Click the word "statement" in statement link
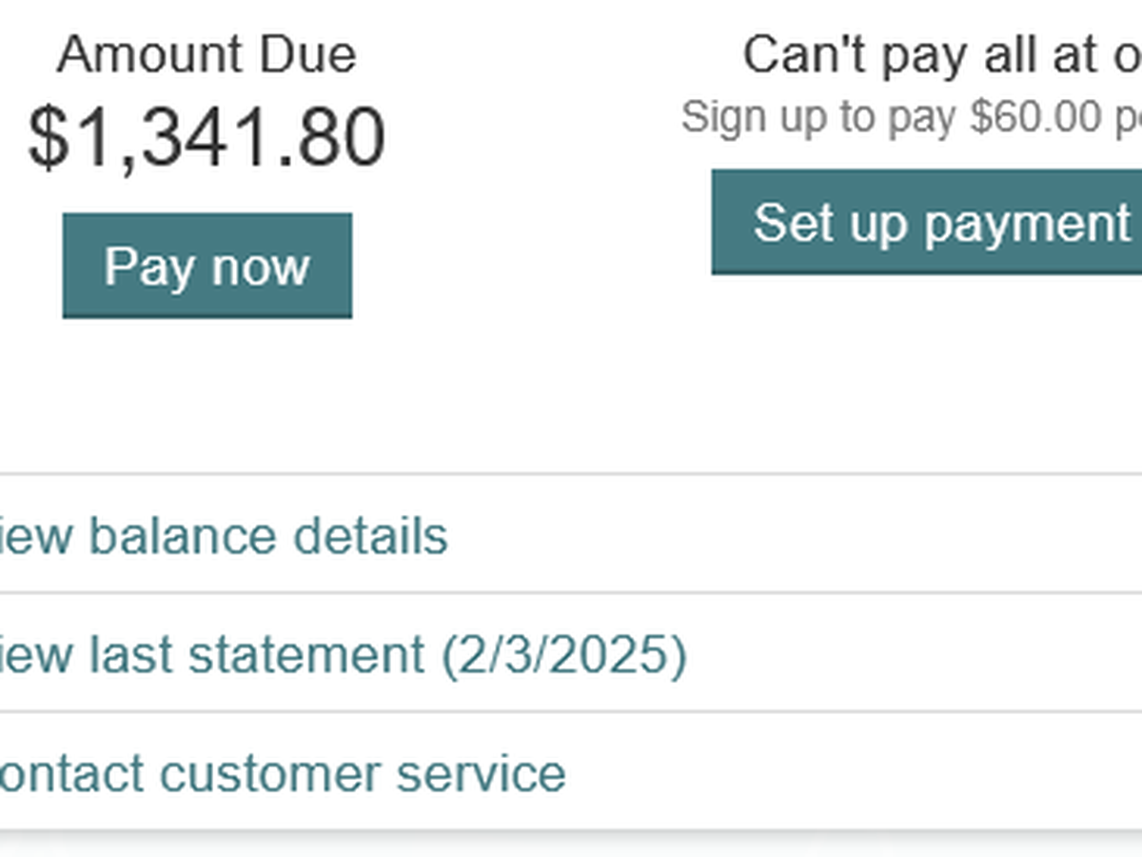This screenshot has height=857, width=1142. click(x=305, y=655)
